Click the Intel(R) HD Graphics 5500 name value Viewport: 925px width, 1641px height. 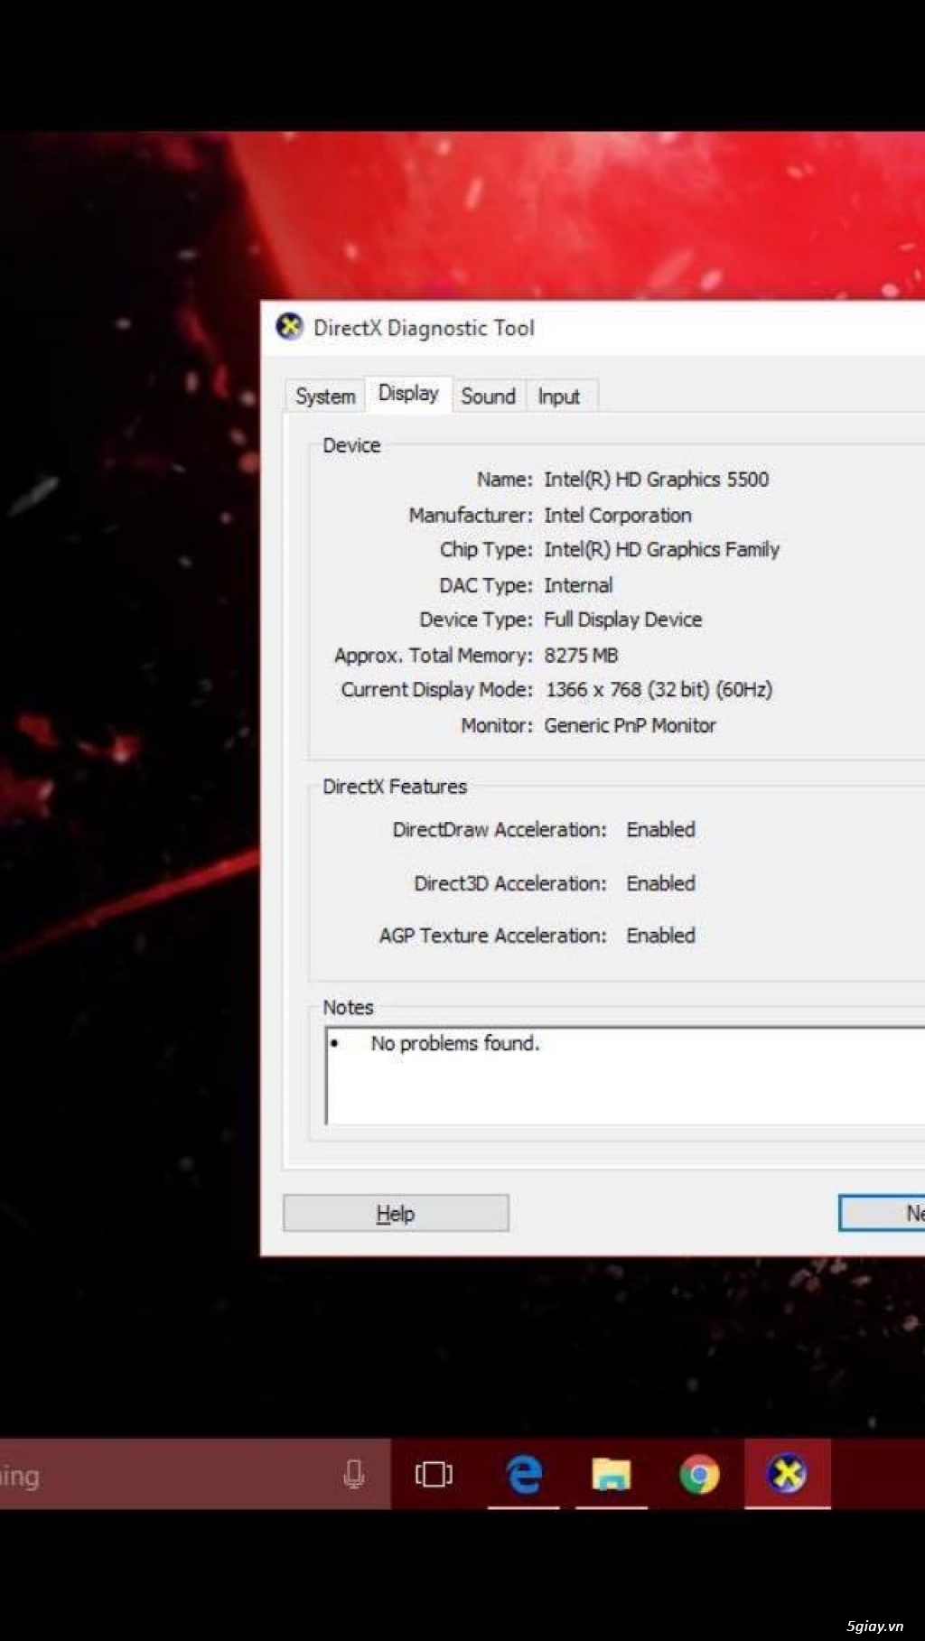pos(656,480)
